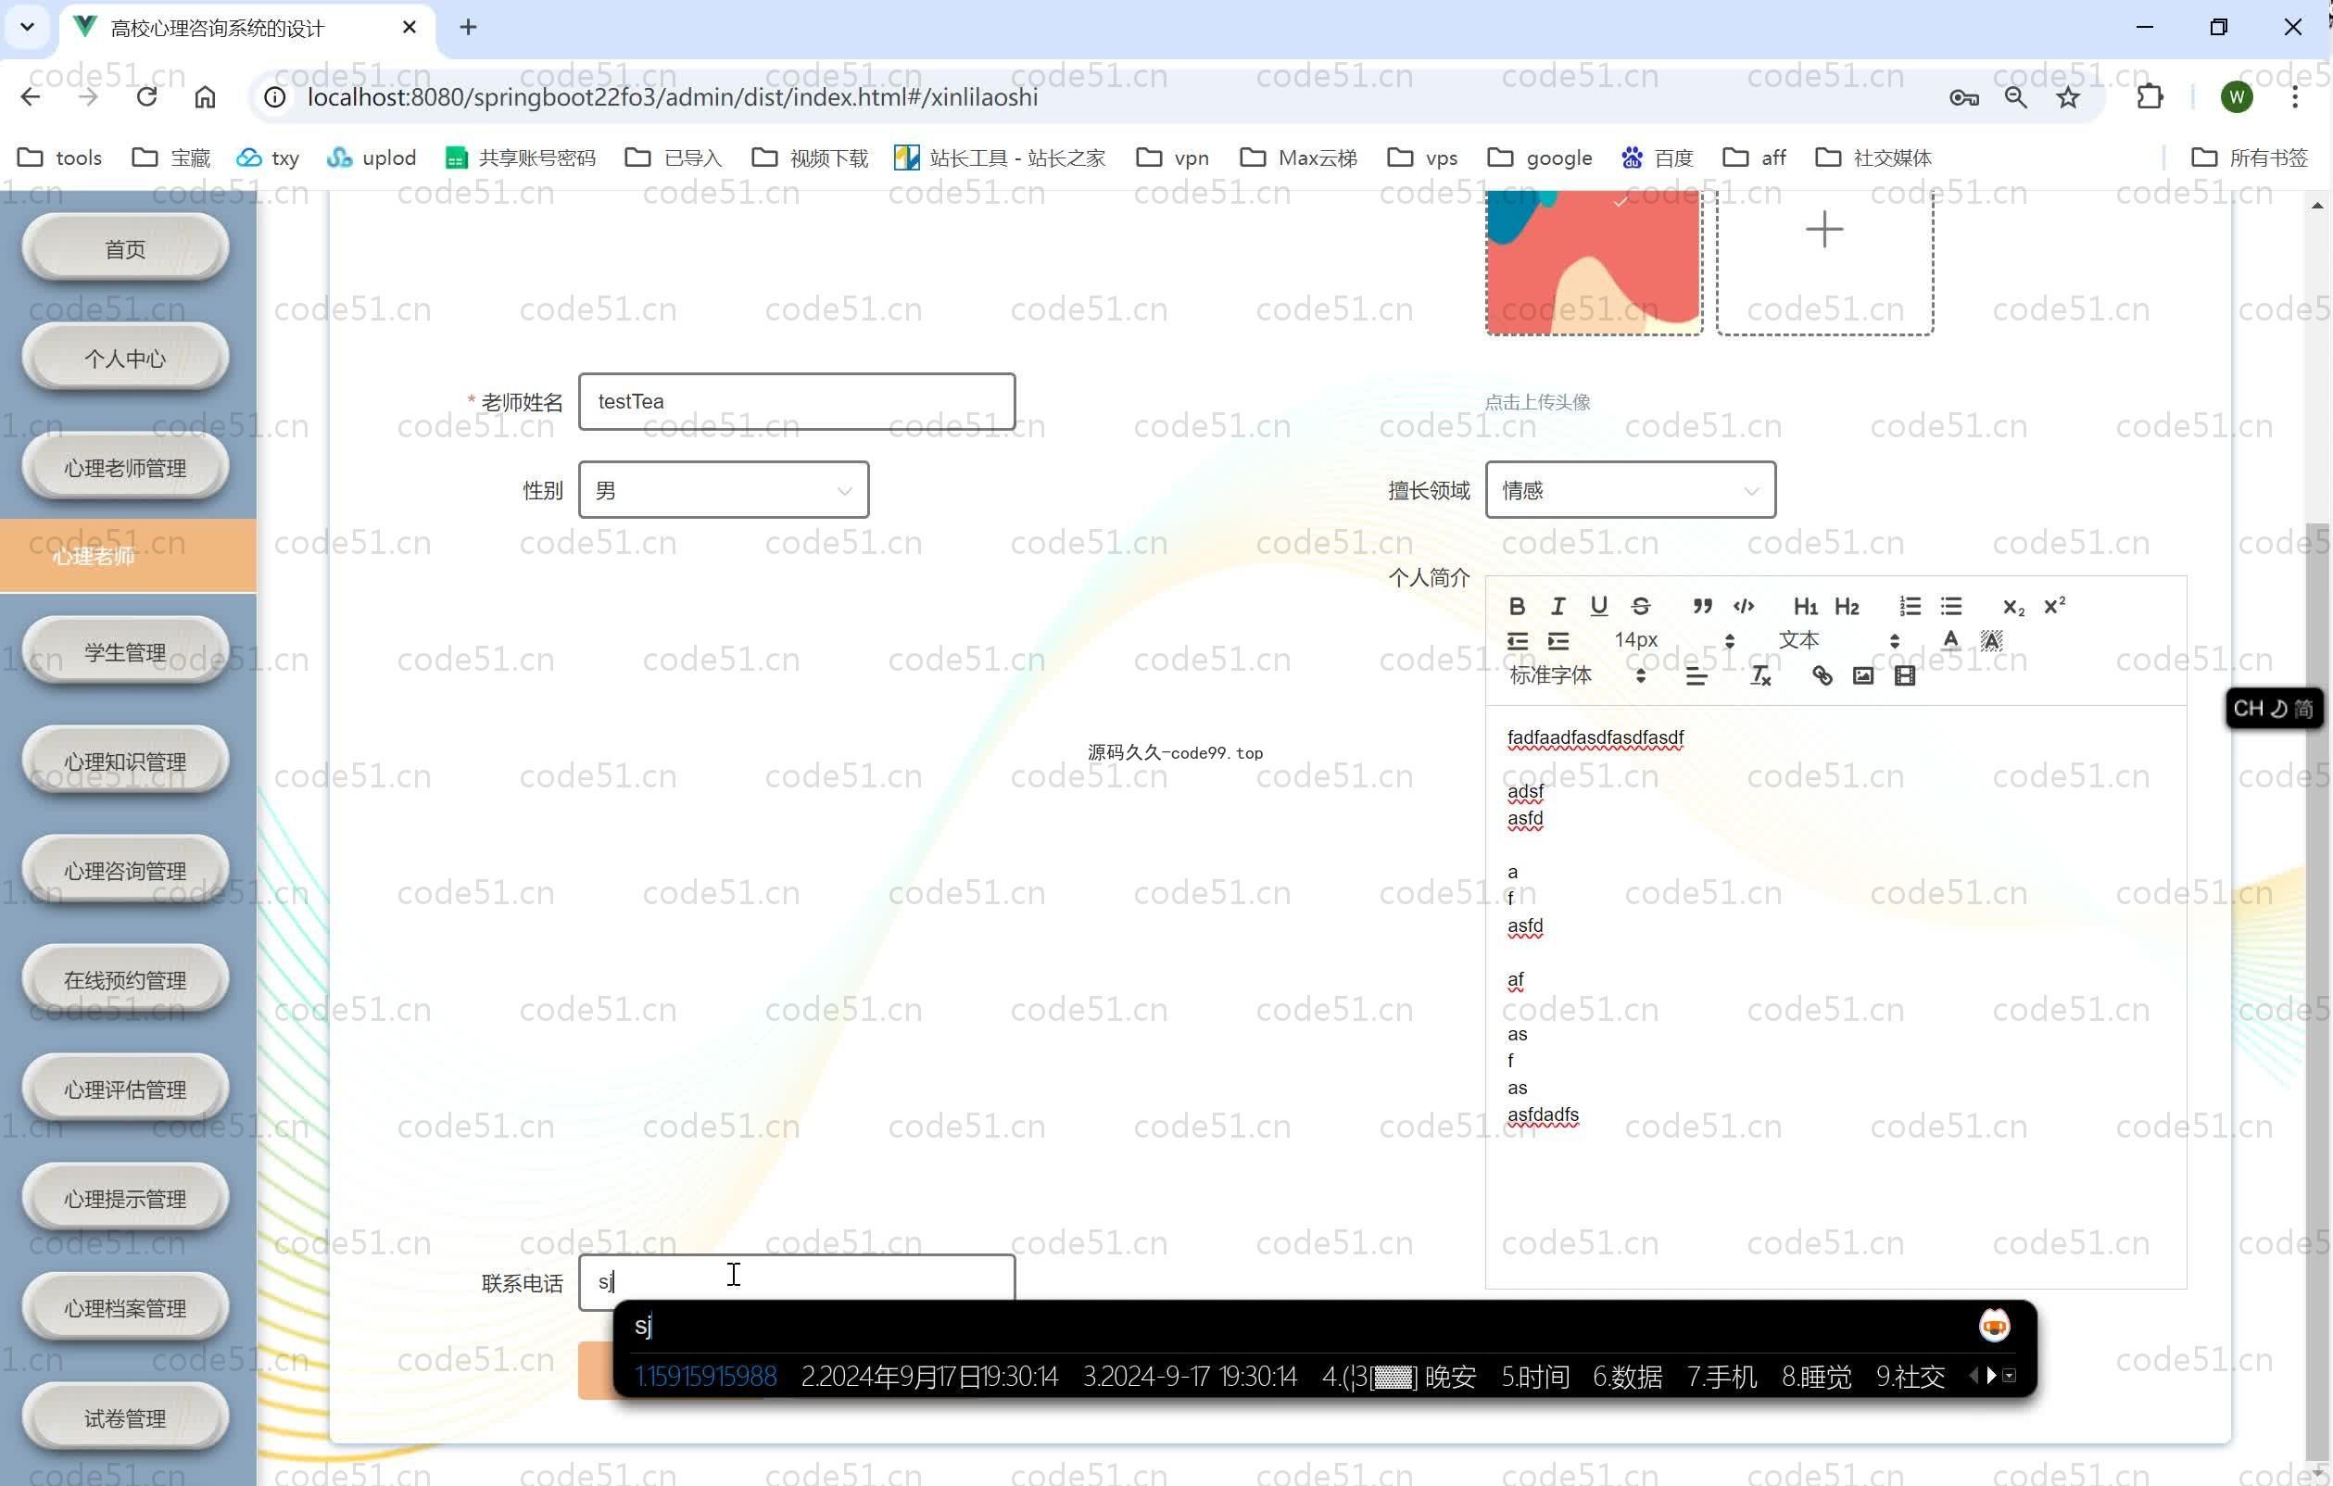Screen dimensions: 2333x1486
Task: Insert code block in the editor
Action: pos(1744,606)
